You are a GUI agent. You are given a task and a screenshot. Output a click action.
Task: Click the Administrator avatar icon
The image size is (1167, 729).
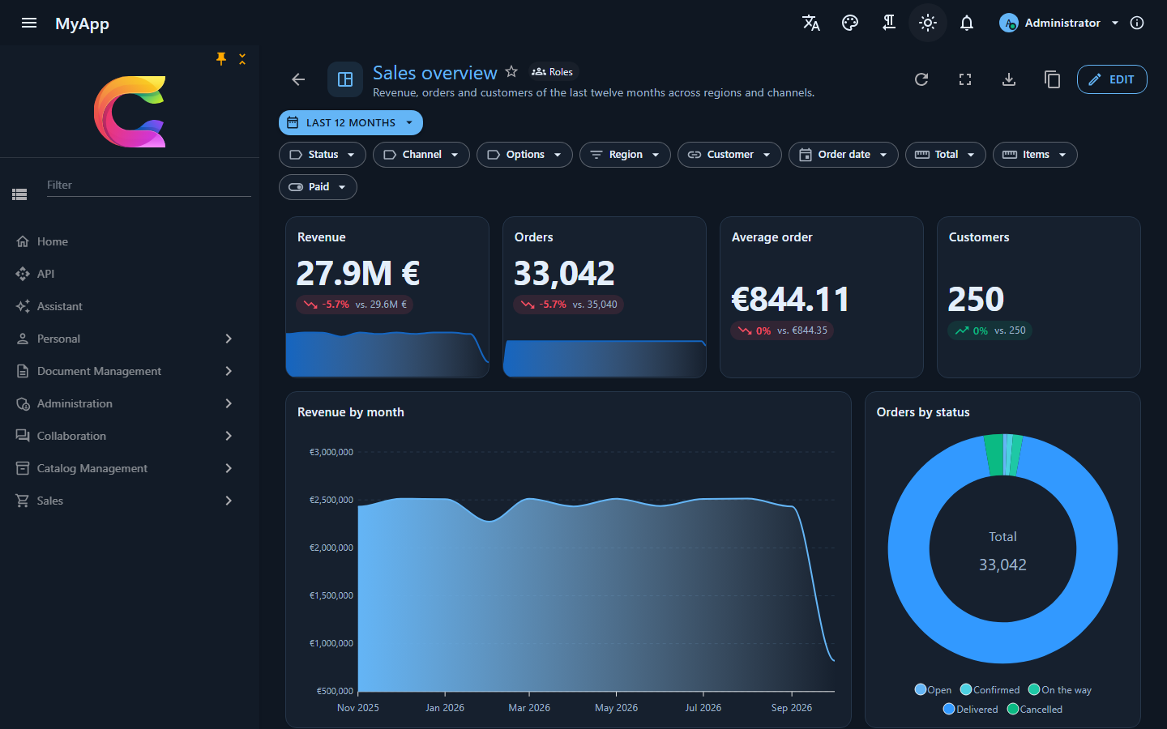tap(1009, 23)
